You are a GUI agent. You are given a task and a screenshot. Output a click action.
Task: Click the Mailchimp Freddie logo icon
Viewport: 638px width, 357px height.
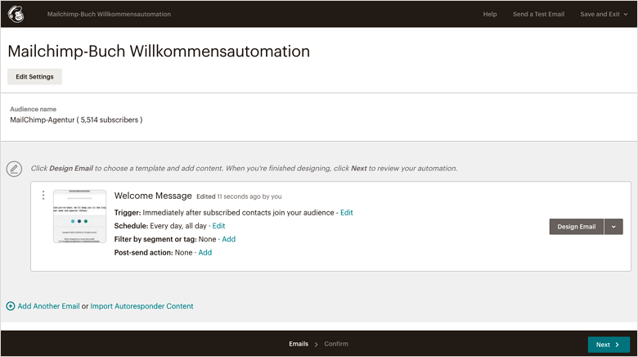16,14
